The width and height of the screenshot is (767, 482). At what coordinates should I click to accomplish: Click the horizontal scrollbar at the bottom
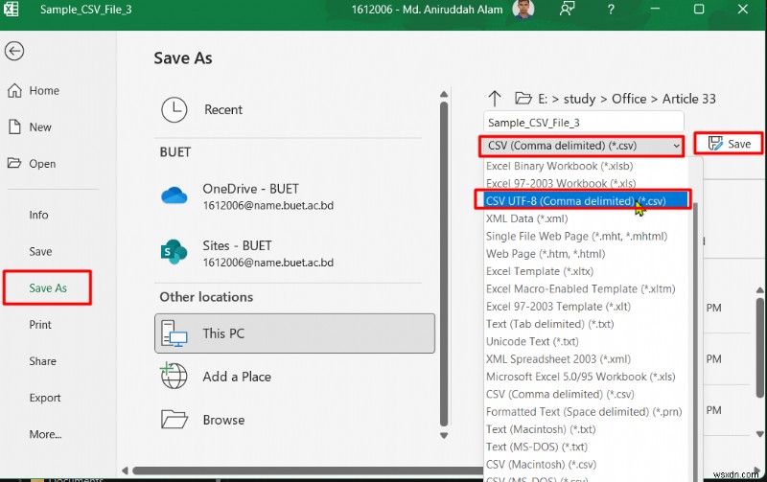[x=308, y=471]
